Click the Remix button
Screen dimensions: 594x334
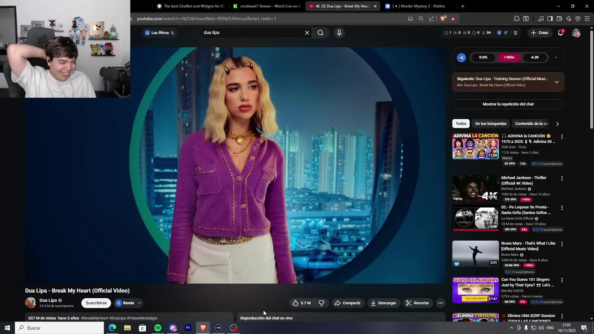[125, 303]
